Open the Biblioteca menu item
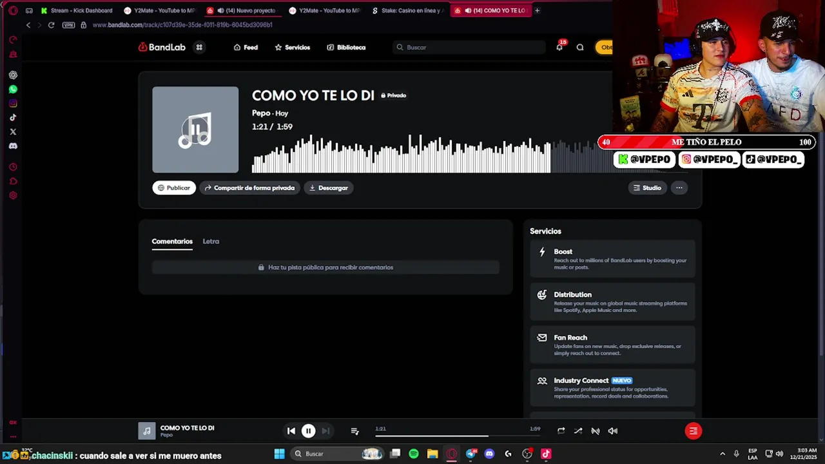This screenshot has width=825, height=464. [x=346, y=47]
